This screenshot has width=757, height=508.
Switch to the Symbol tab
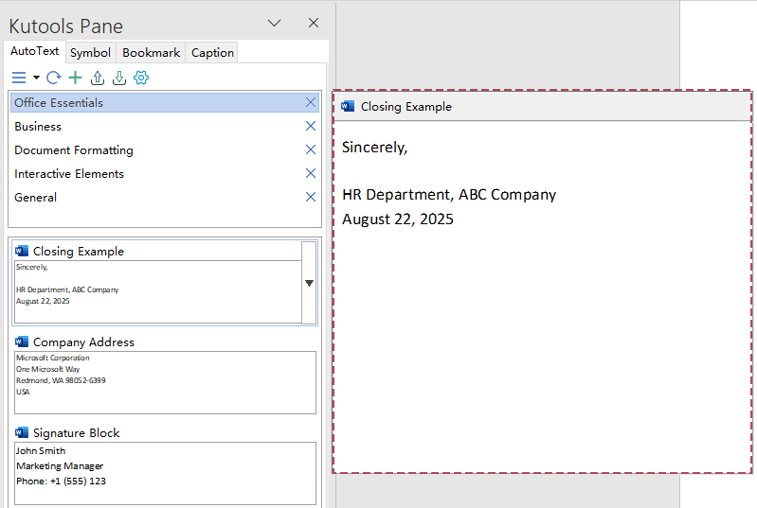(90, 53)
